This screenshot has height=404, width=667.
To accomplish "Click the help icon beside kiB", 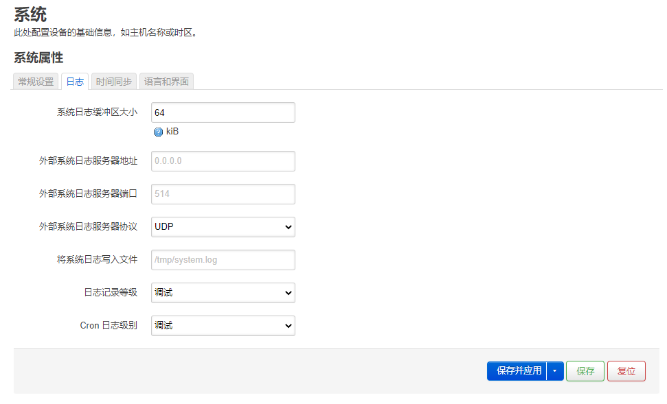I will tap(158, 132).
